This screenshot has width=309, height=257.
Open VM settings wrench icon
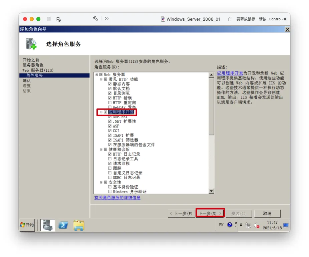(x=95, y=19)
